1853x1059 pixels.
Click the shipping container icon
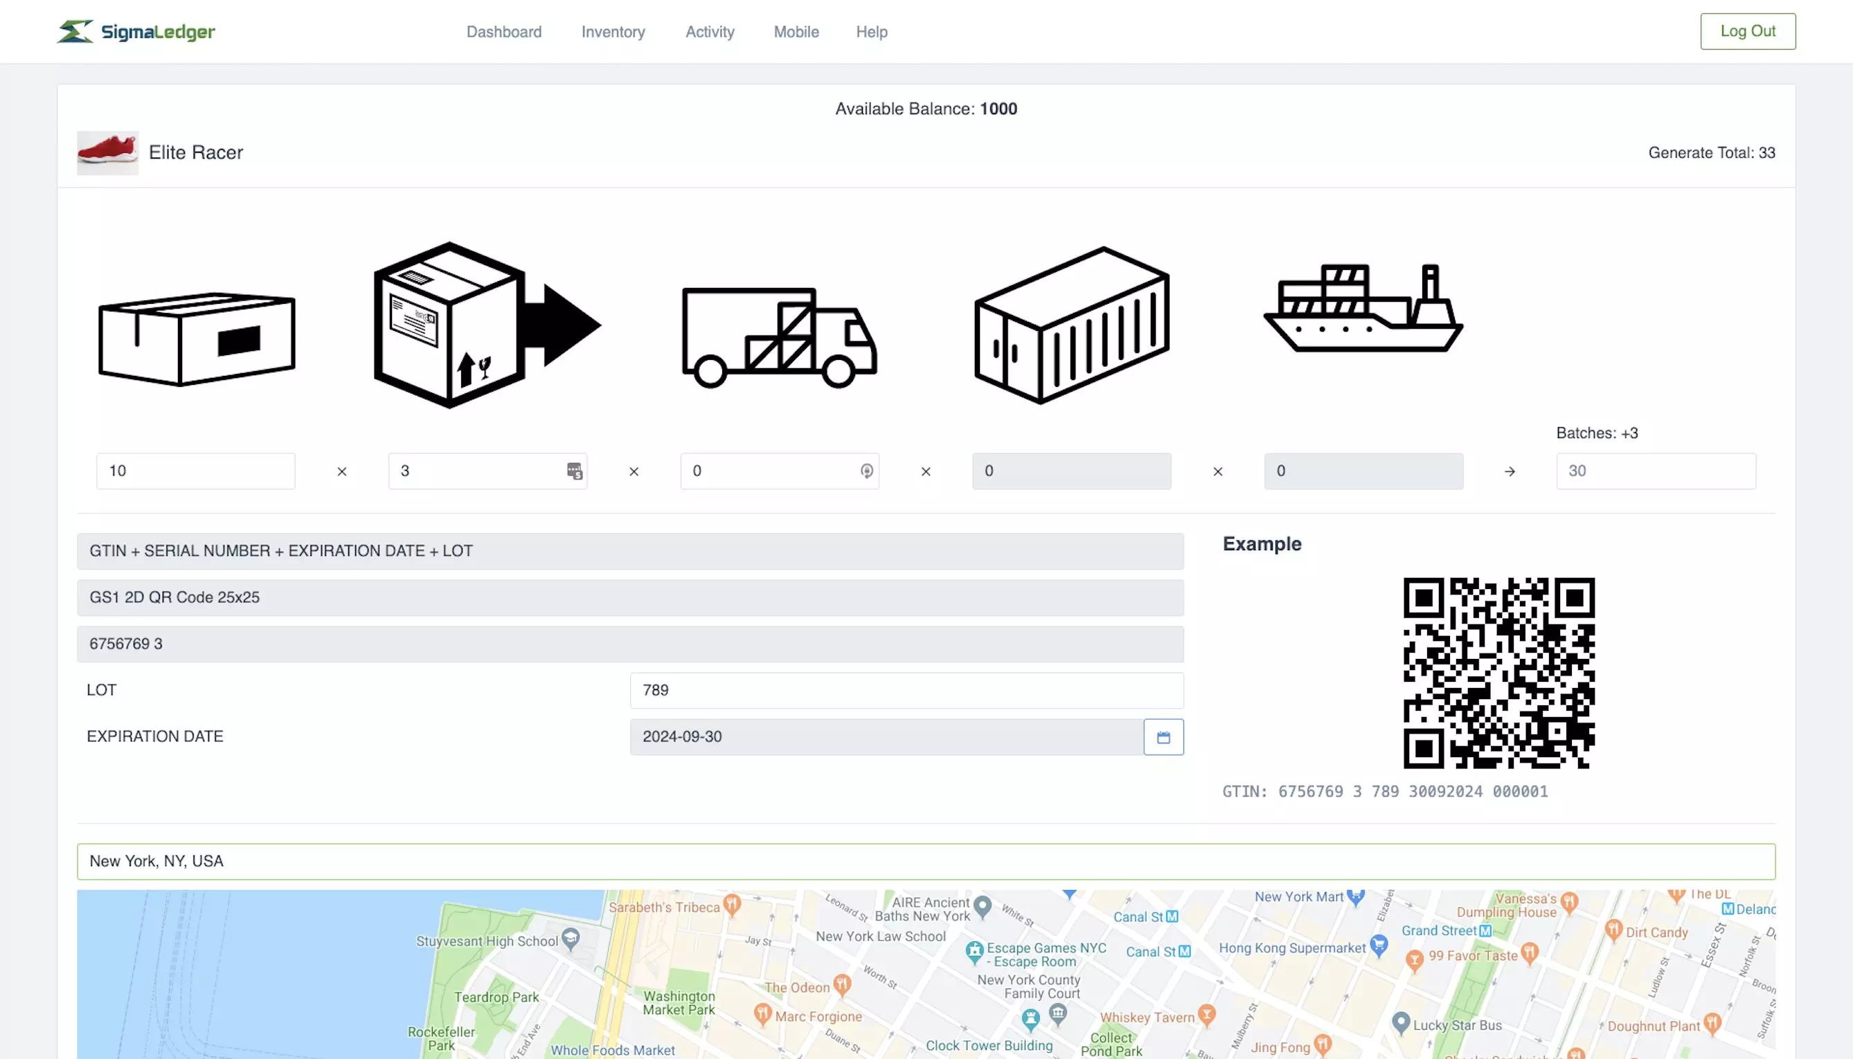1072,325
